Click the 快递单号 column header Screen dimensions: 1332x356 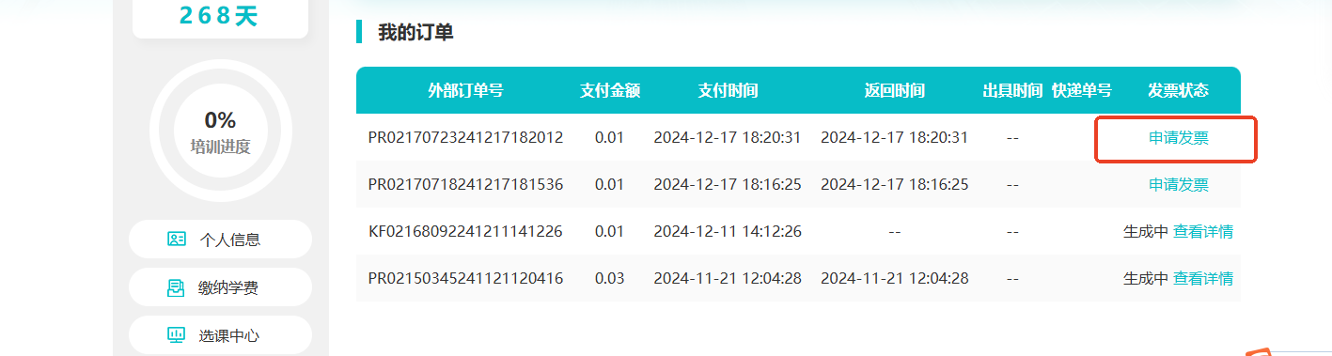pos(1082,91)
